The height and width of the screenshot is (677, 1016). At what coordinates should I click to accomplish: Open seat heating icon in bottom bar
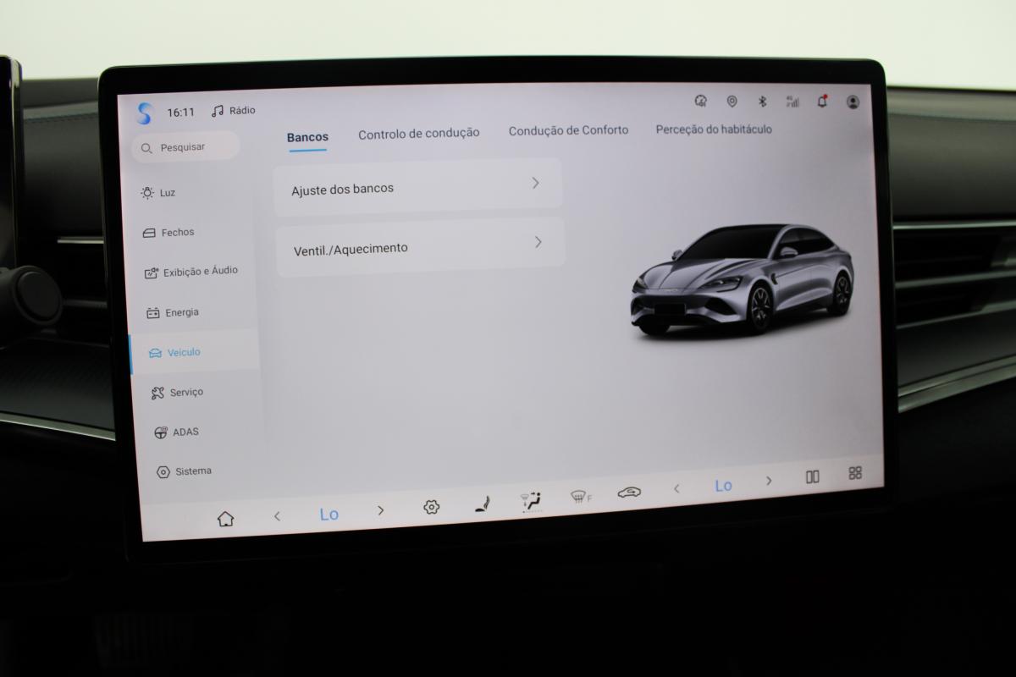[482, 505]
